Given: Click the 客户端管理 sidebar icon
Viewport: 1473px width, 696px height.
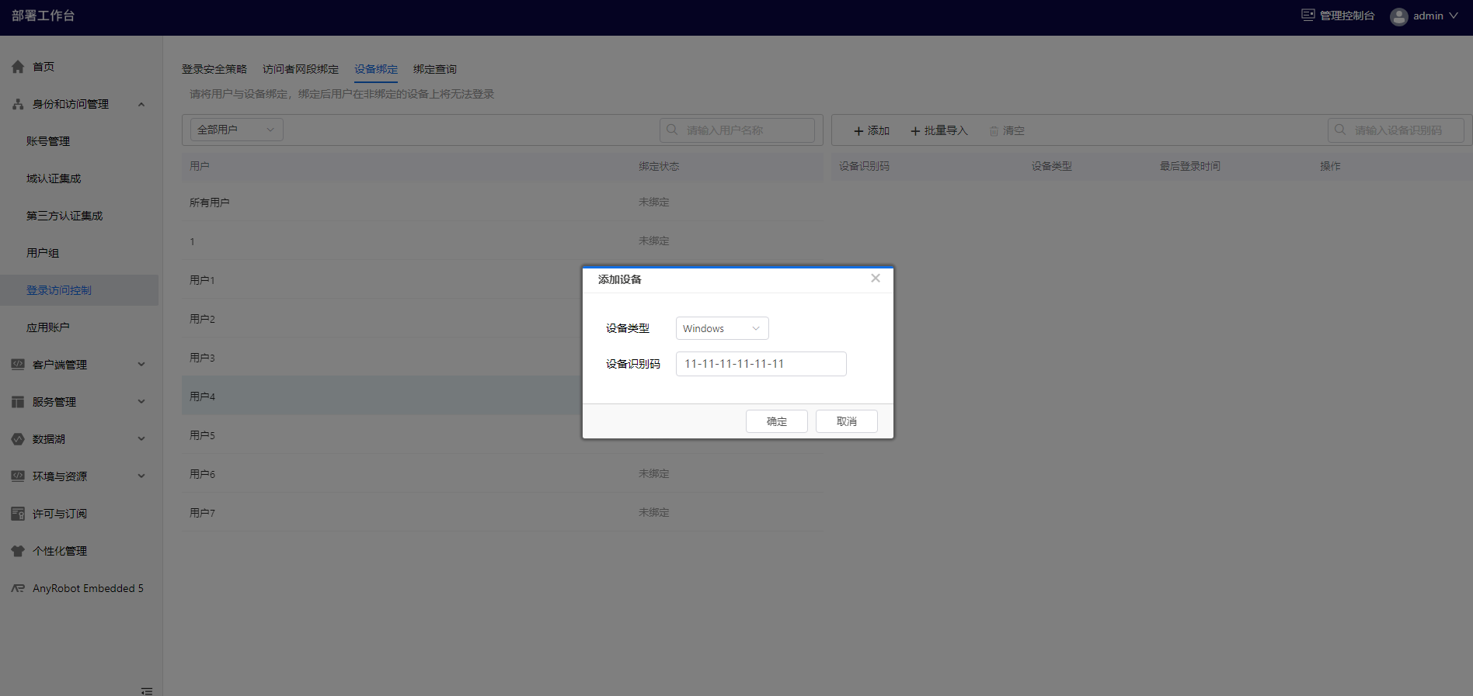Looking at the screenshot, I should coord(18,364).
